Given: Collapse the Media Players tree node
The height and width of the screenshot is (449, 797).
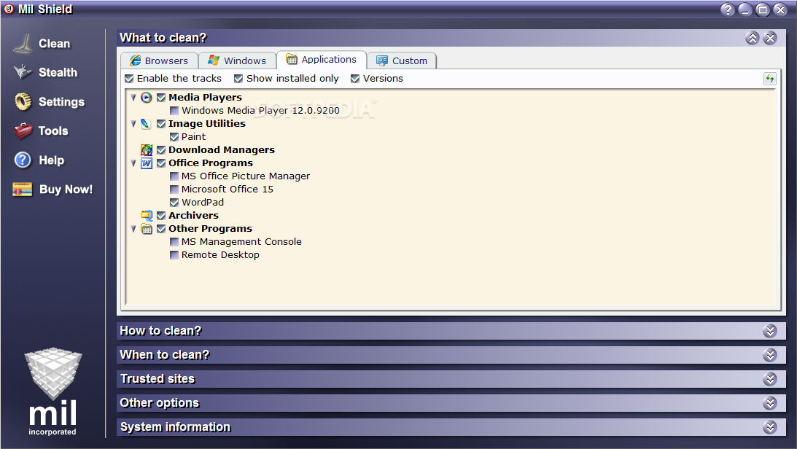Looking at the screenshot, I should [133, 98].
